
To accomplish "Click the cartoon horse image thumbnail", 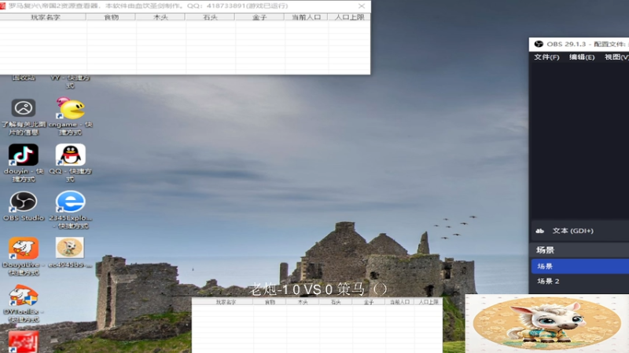I will pos(547,324).
